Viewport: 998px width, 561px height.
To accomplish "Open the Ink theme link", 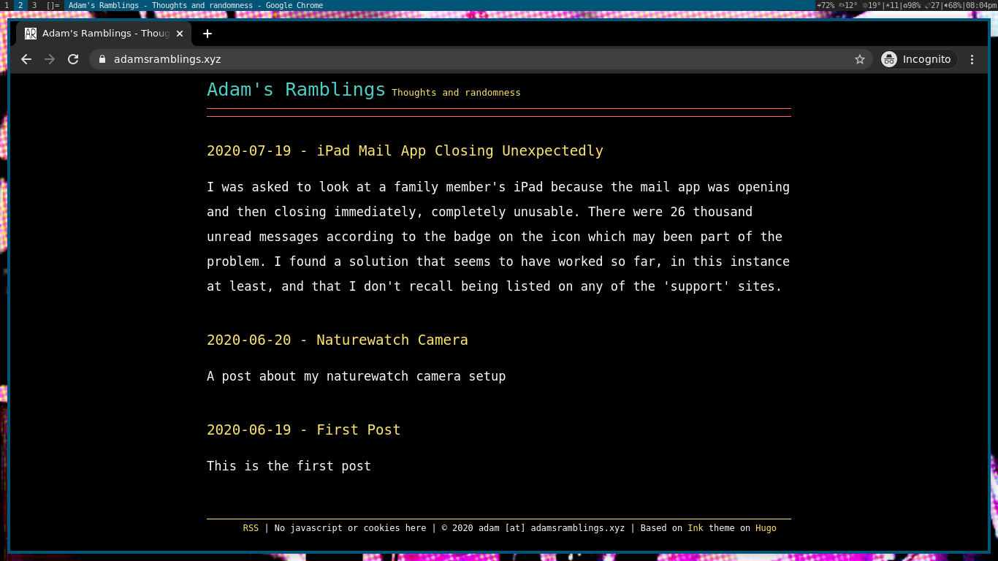I will pyautogui.click(x=695, y=528).
